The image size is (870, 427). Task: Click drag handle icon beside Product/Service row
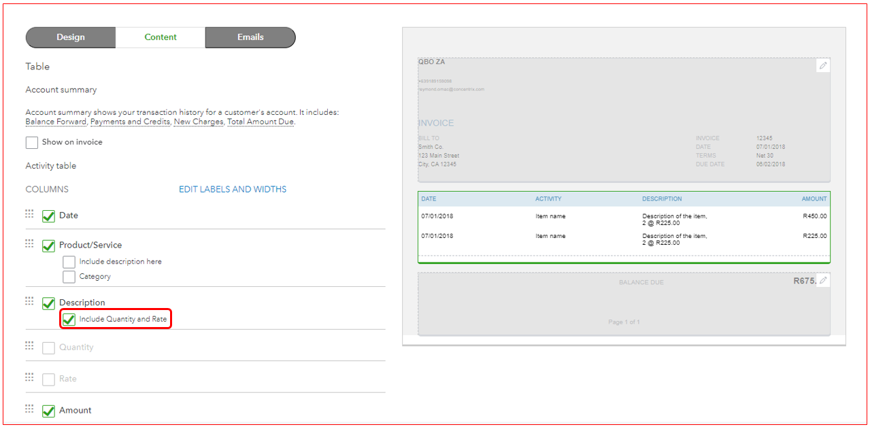(29, 243)
